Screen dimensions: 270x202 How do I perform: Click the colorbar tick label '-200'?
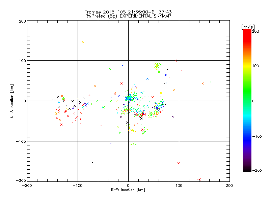pos(257,170)
